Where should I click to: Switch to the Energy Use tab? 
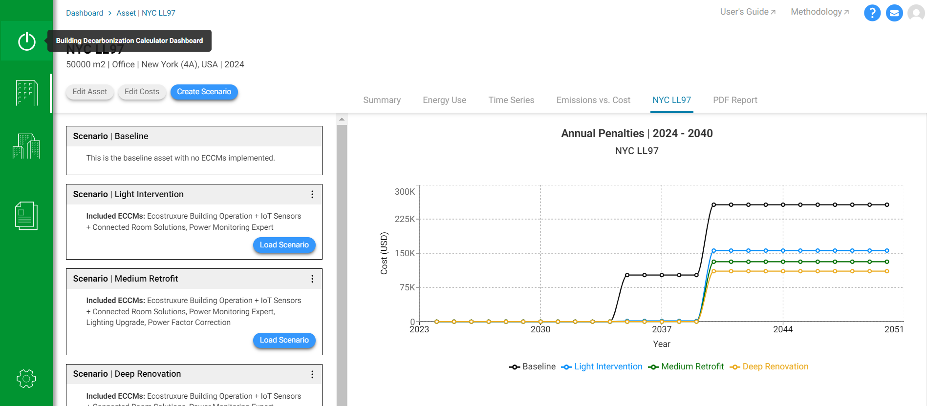(x=444, y=100)
